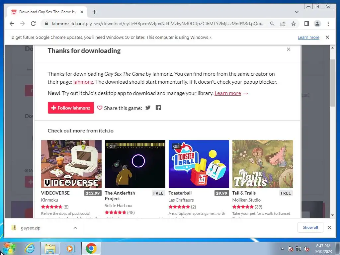Click the FREE tag on Anglerfish Project
Image resolution: width=340 pixels, height=255 pixels.
(158, 193)
